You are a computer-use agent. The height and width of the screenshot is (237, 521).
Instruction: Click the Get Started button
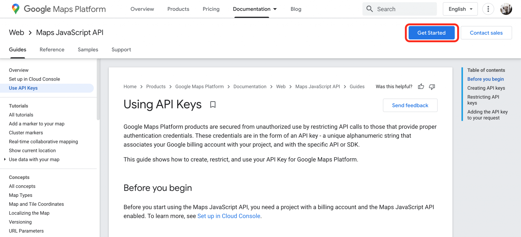(431, 33)
